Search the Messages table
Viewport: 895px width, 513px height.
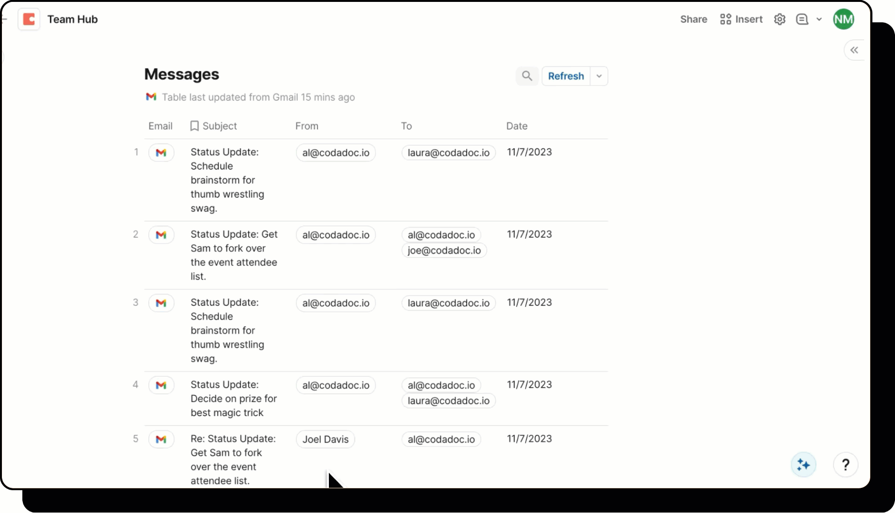527,76
